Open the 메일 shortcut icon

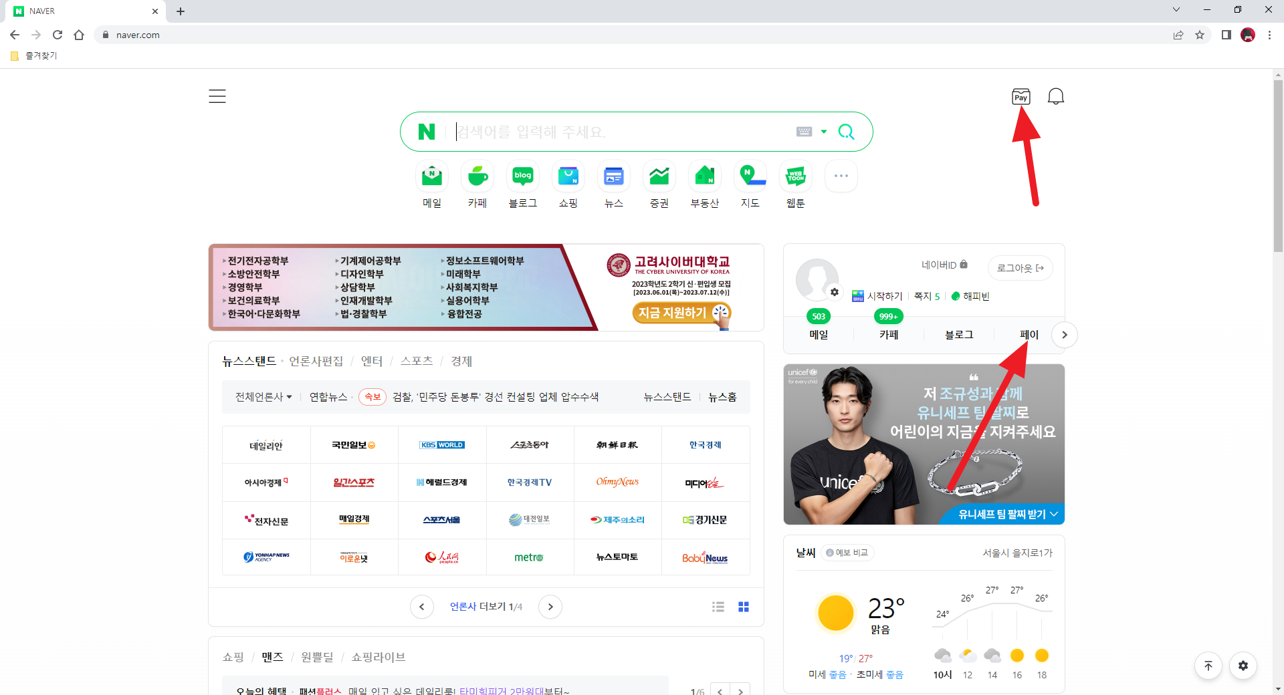[x=432, y=176]
